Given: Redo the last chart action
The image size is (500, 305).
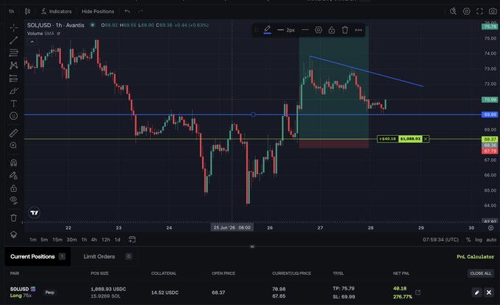Looking at the screenshot, I should pos(140,12).
